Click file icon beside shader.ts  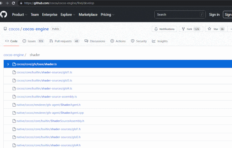tap(14, 64)
